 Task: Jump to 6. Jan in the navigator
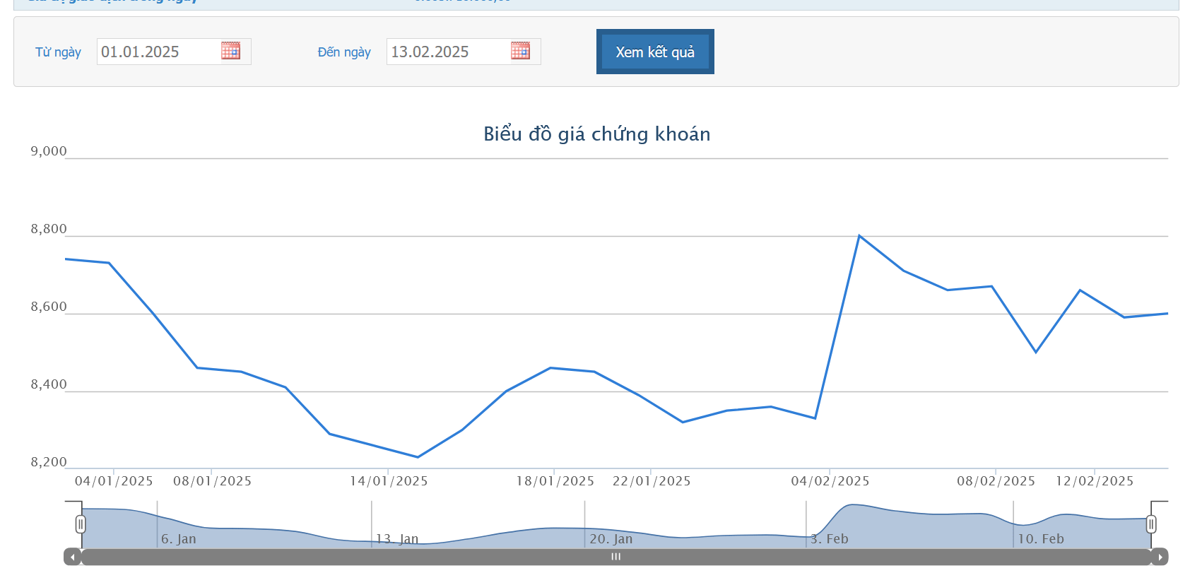(178, 538)
